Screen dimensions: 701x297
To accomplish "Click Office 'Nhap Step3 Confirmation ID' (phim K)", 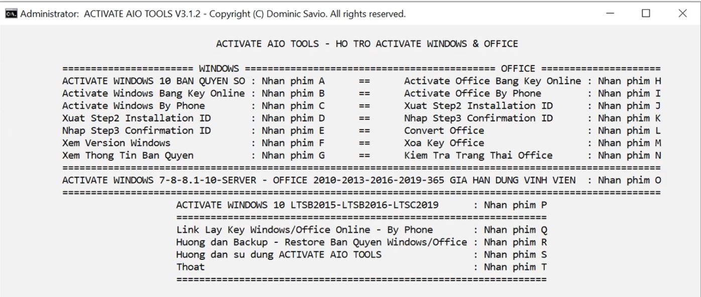I will pyautogui.click(x=479, y=118).
